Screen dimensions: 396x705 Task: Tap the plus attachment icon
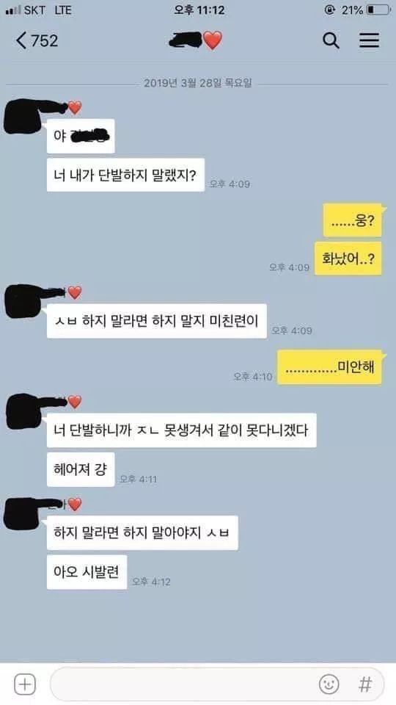[x=25, y=684]
